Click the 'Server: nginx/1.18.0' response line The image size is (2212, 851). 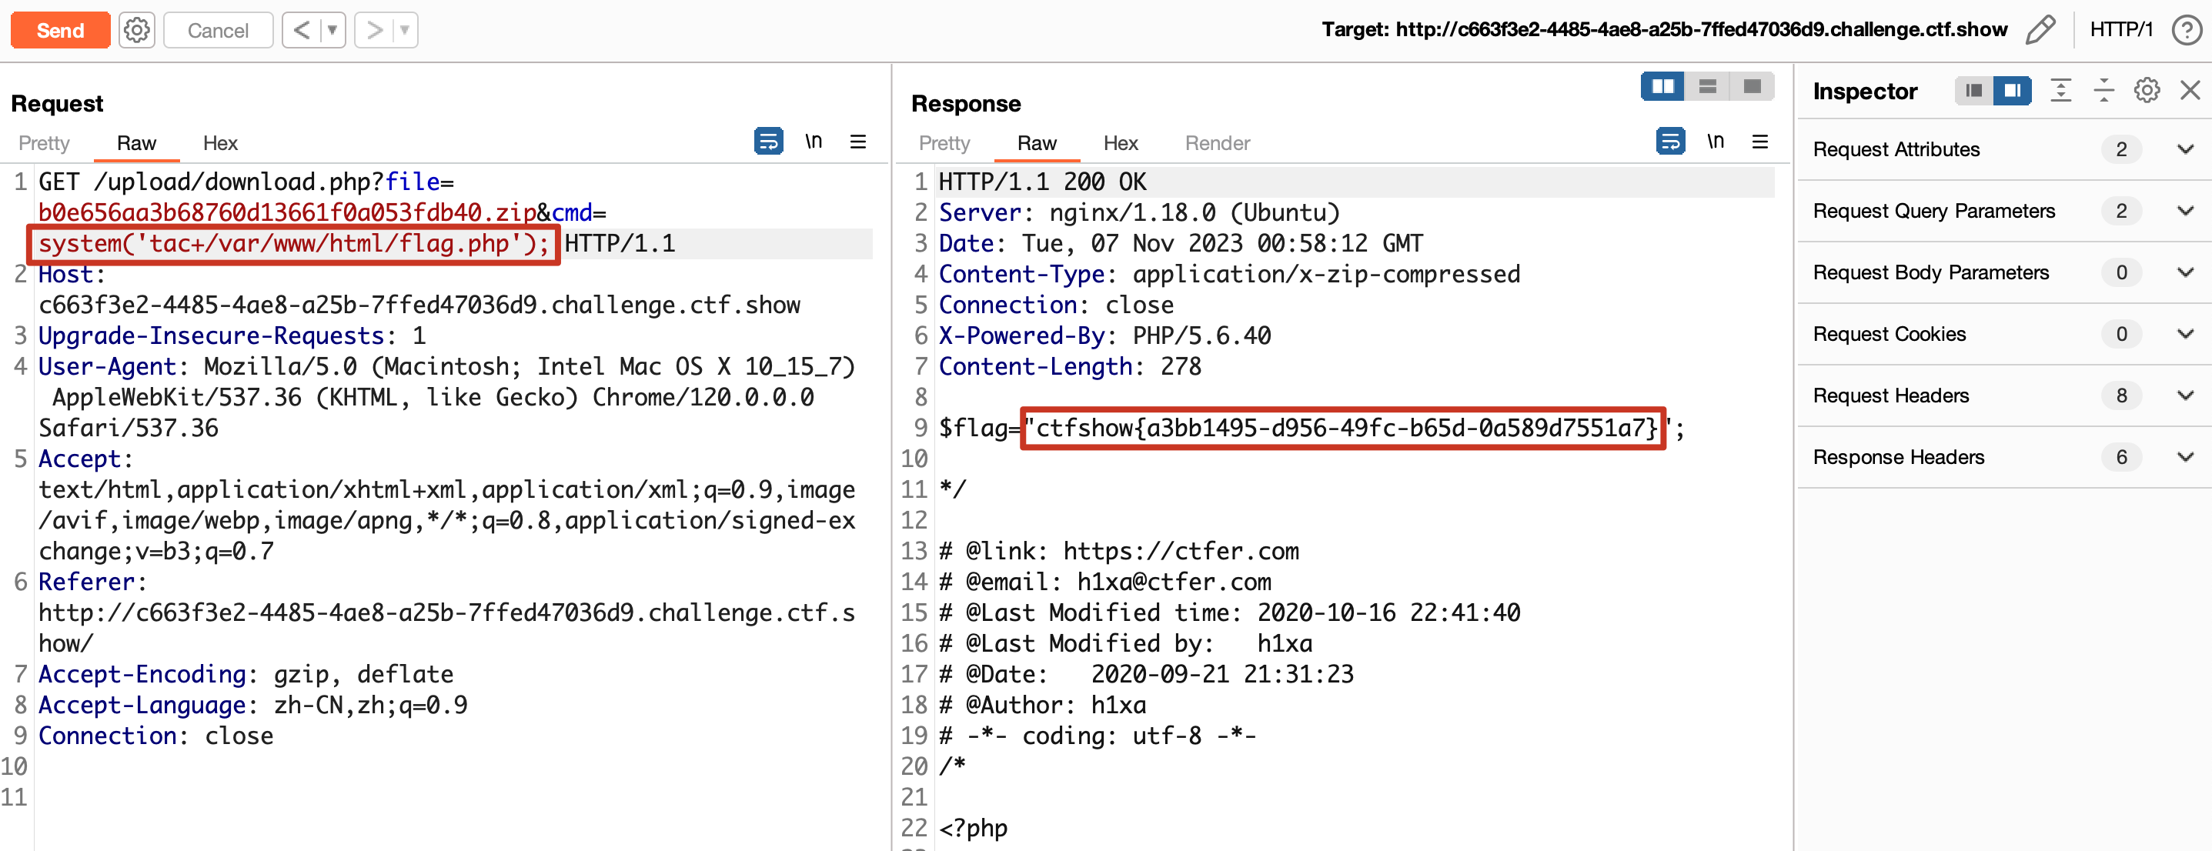click(x=1138, y=213)
